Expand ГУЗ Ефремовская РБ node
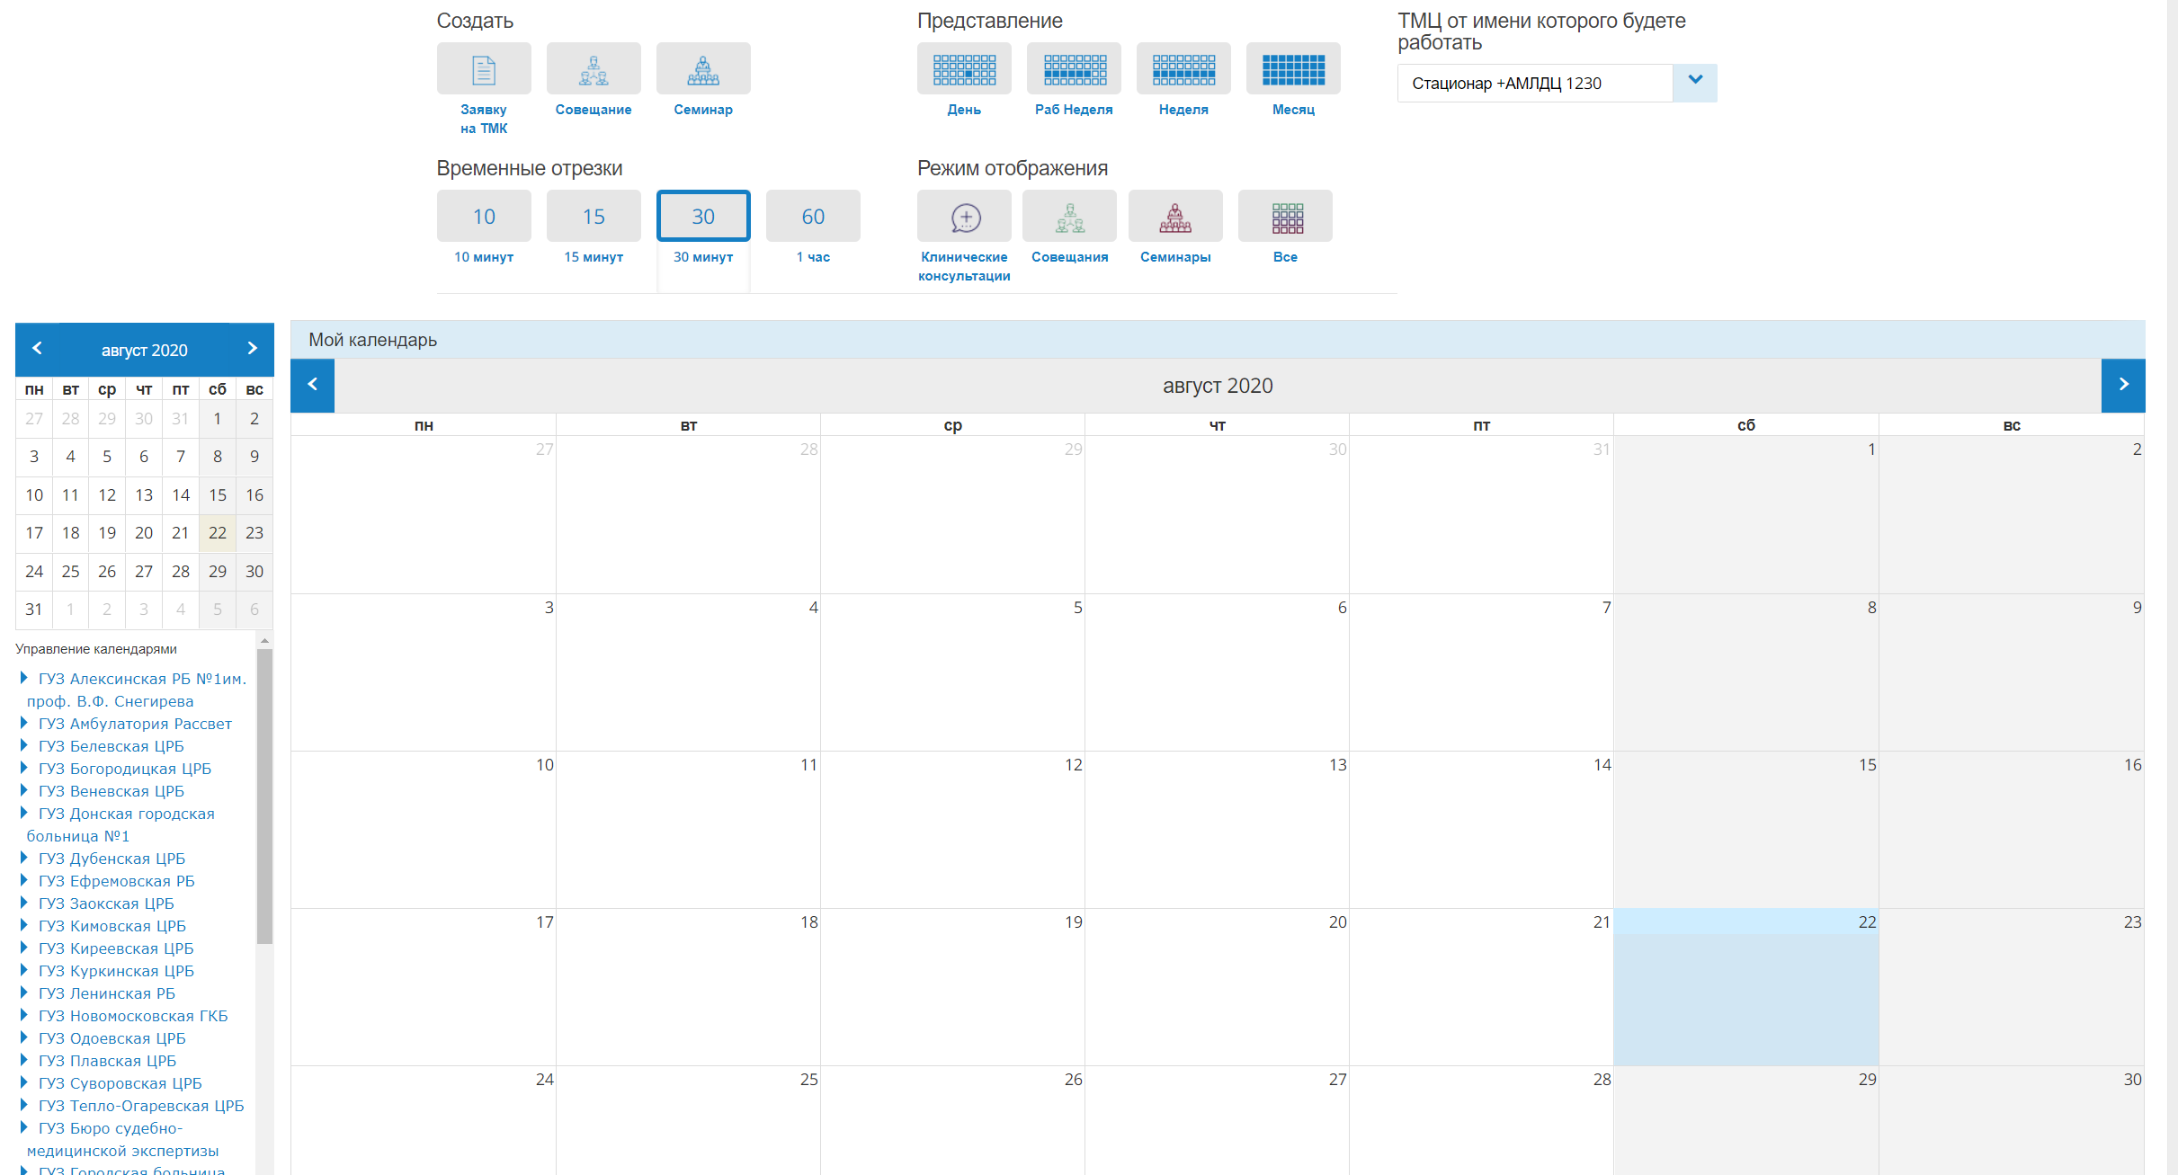Screen dimensions: 2178x1175 tap(24, 880)
